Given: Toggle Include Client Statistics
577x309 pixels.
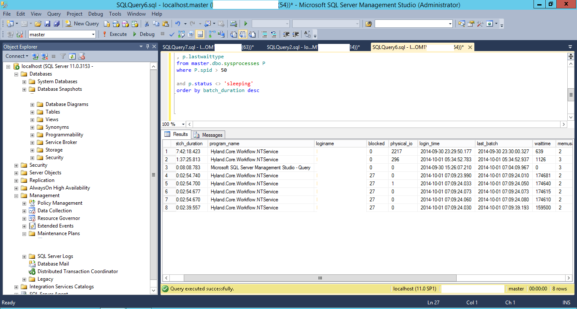Looking at the screenshot, I should tap(221, 34).
